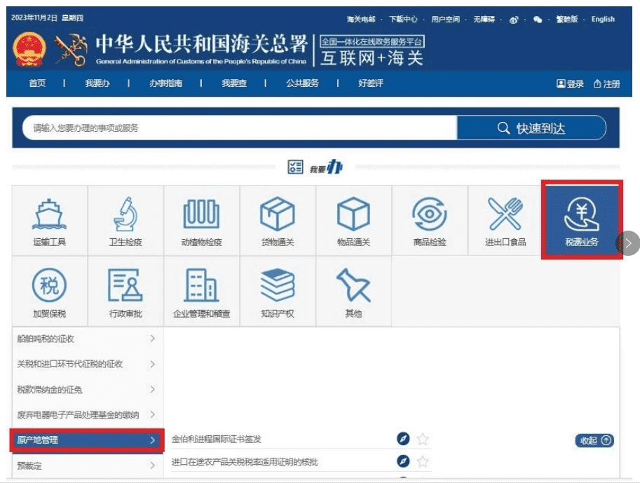Open the 用户空间 link

445,19
